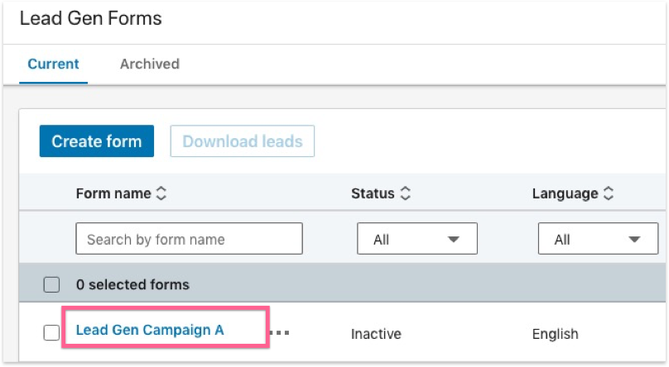Viewport: 669px width, 367px height.
Task: Switch to the Archived tab
Action: point(149,64)
